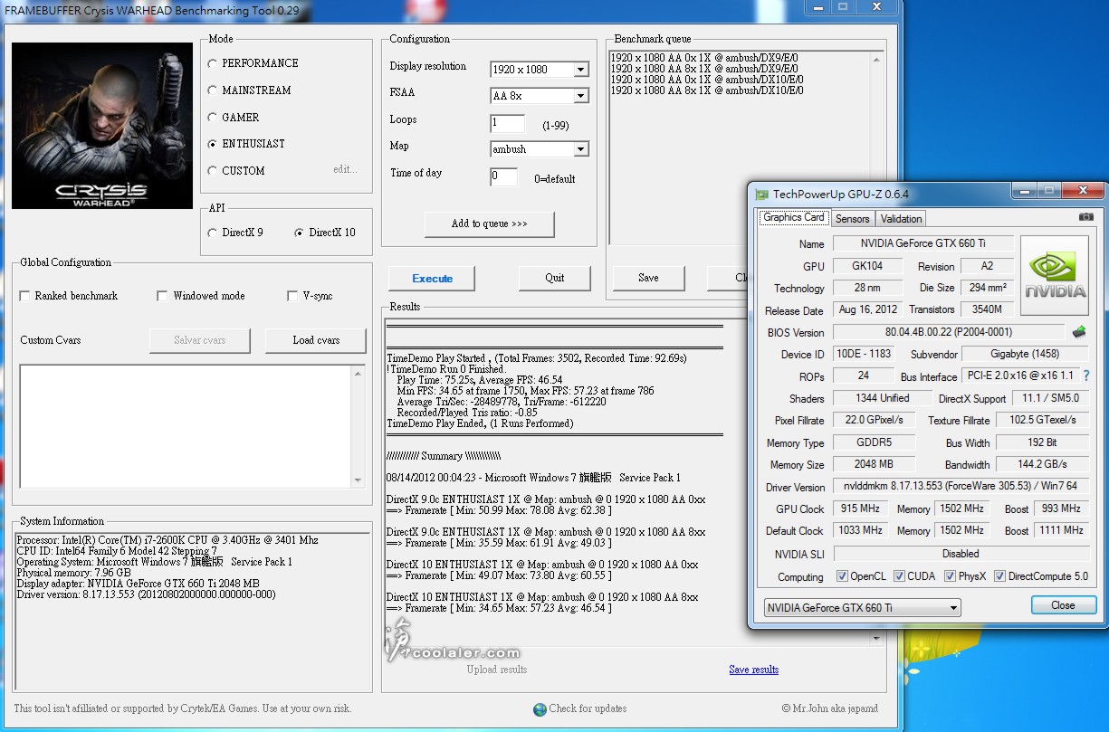Switch to the Graphics Card tab
The image size is (1109, 732).
[x=794, y=217]
